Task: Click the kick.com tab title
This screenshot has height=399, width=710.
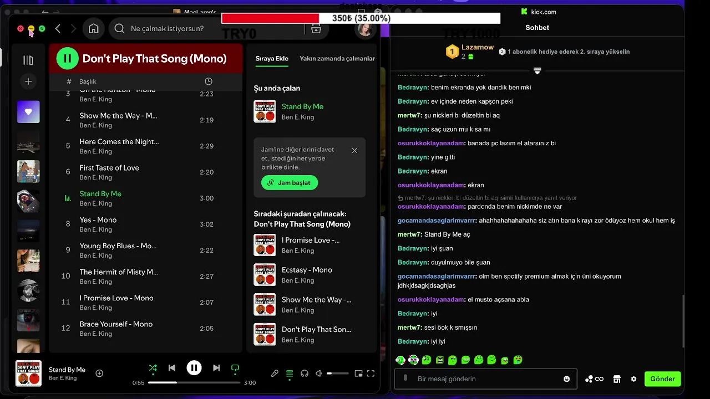Action: pyautogui.click(x=542, y=12)
